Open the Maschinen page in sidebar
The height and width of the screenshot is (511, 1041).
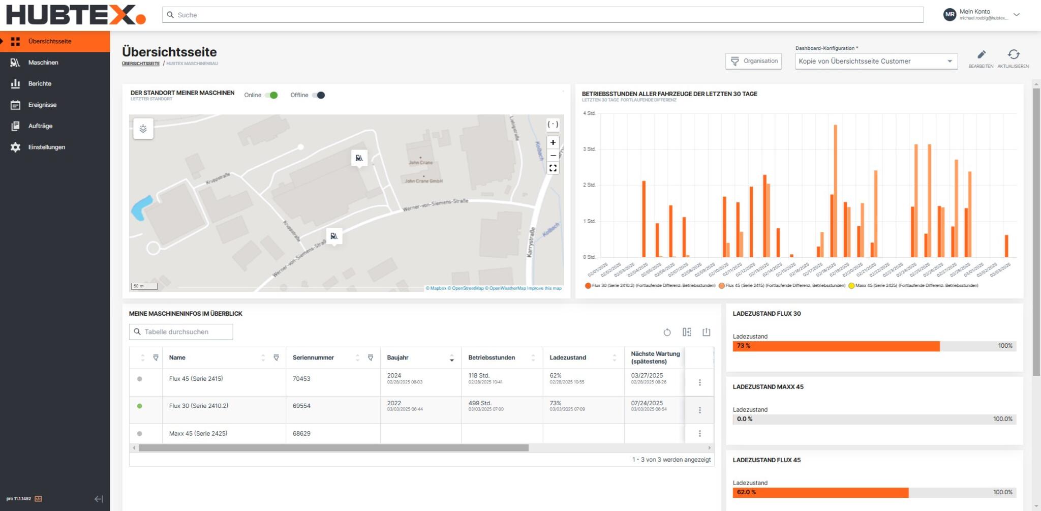[x=43, y=63]
